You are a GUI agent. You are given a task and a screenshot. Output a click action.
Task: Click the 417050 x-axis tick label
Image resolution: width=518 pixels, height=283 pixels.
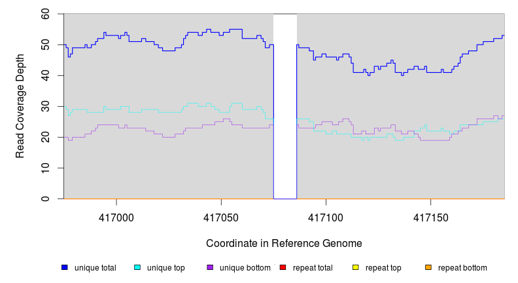221,216
